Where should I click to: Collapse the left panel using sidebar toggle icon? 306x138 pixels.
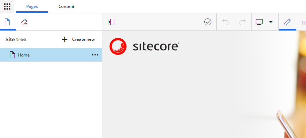click(x=111, y=22)
